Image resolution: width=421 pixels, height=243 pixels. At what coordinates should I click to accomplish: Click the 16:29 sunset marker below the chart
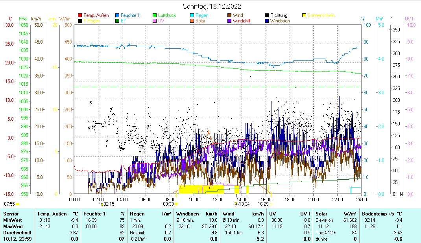pos(264,204)
